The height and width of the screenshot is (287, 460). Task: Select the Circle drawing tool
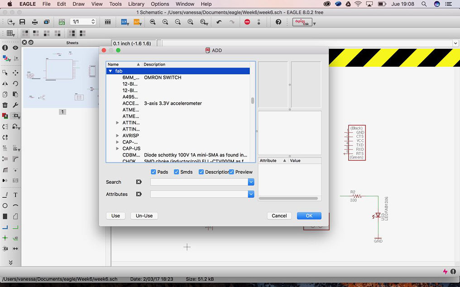(5, 206)
